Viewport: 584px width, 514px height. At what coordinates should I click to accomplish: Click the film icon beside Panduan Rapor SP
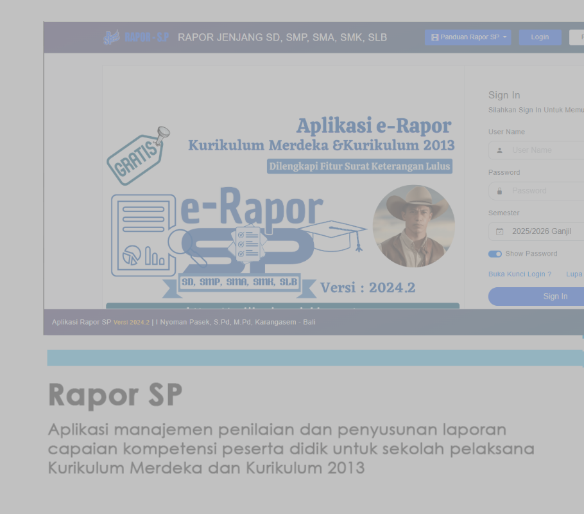434,37
